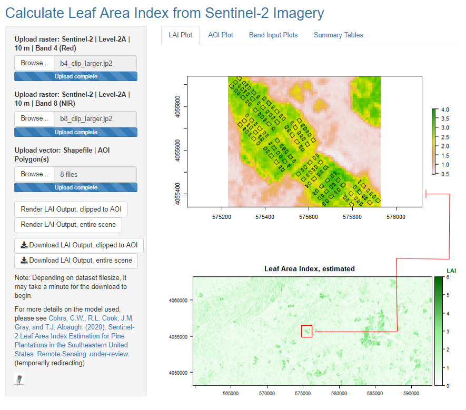466x410 pixels.
Task: Browse for the Band 8 NIR raster
Action: click(34, 118)
